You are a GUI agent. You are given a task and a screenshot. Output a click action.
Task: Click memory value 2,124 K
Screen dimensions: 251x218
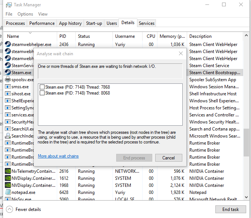(177, 185)
